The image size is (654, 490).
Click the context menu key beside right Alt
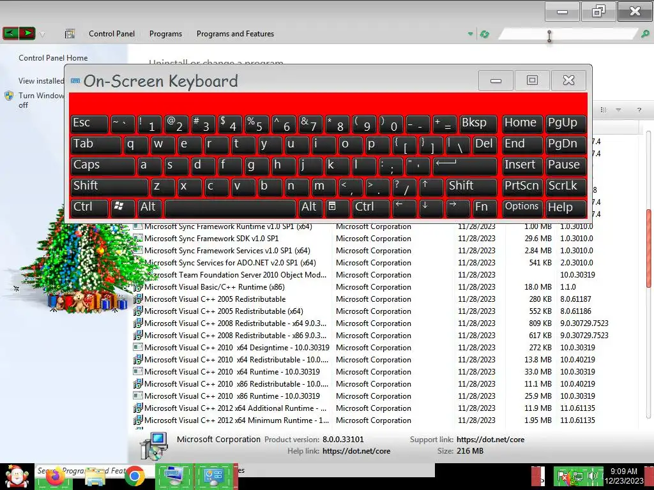coord(337,207)
